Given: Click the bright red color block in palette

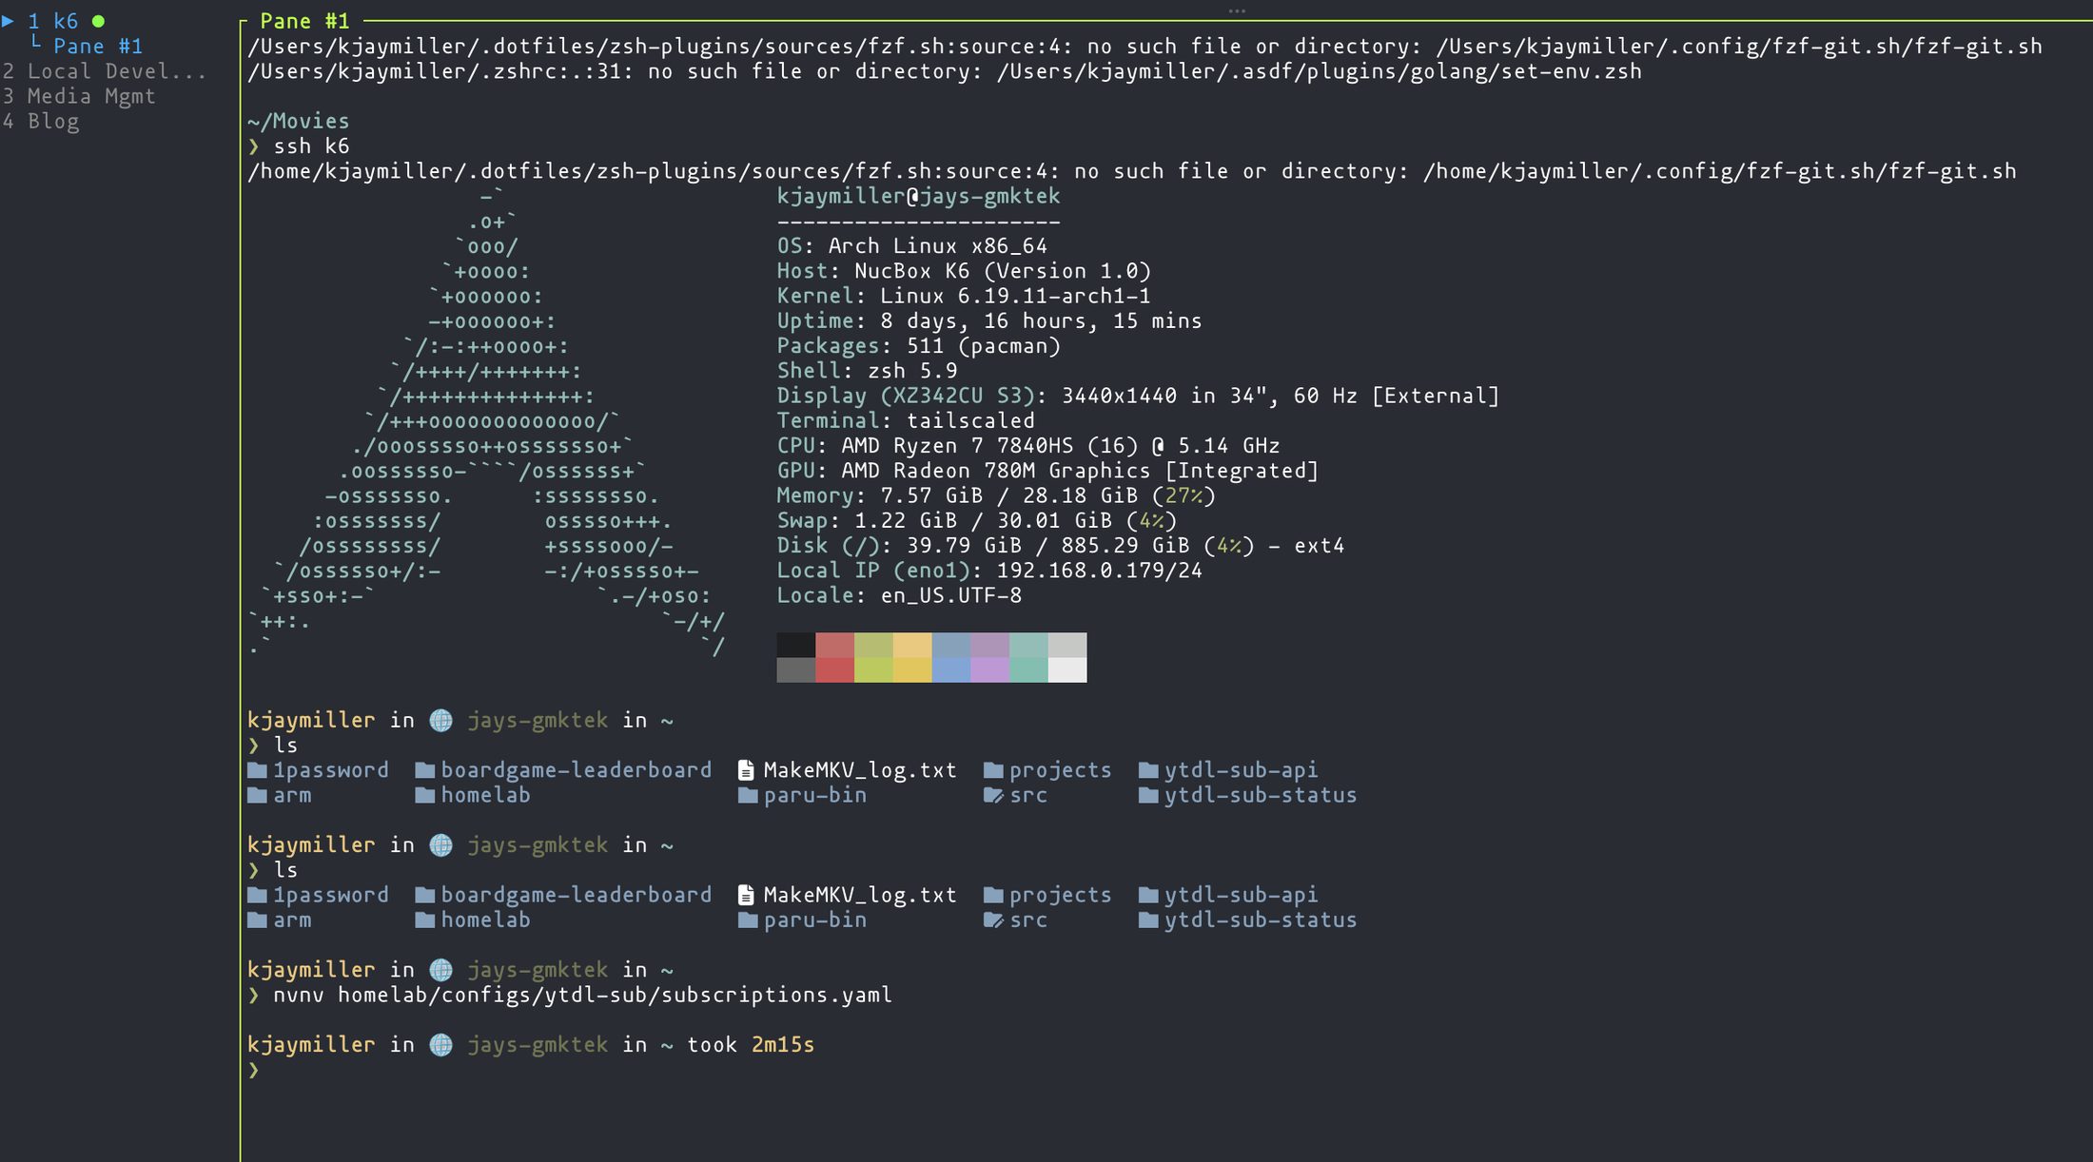Looking at the screenshot, I should pos(834,670).
